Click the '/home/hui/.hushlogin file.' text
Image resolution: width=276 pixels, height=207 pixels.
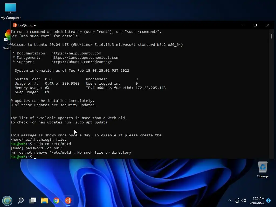point(38,140)
